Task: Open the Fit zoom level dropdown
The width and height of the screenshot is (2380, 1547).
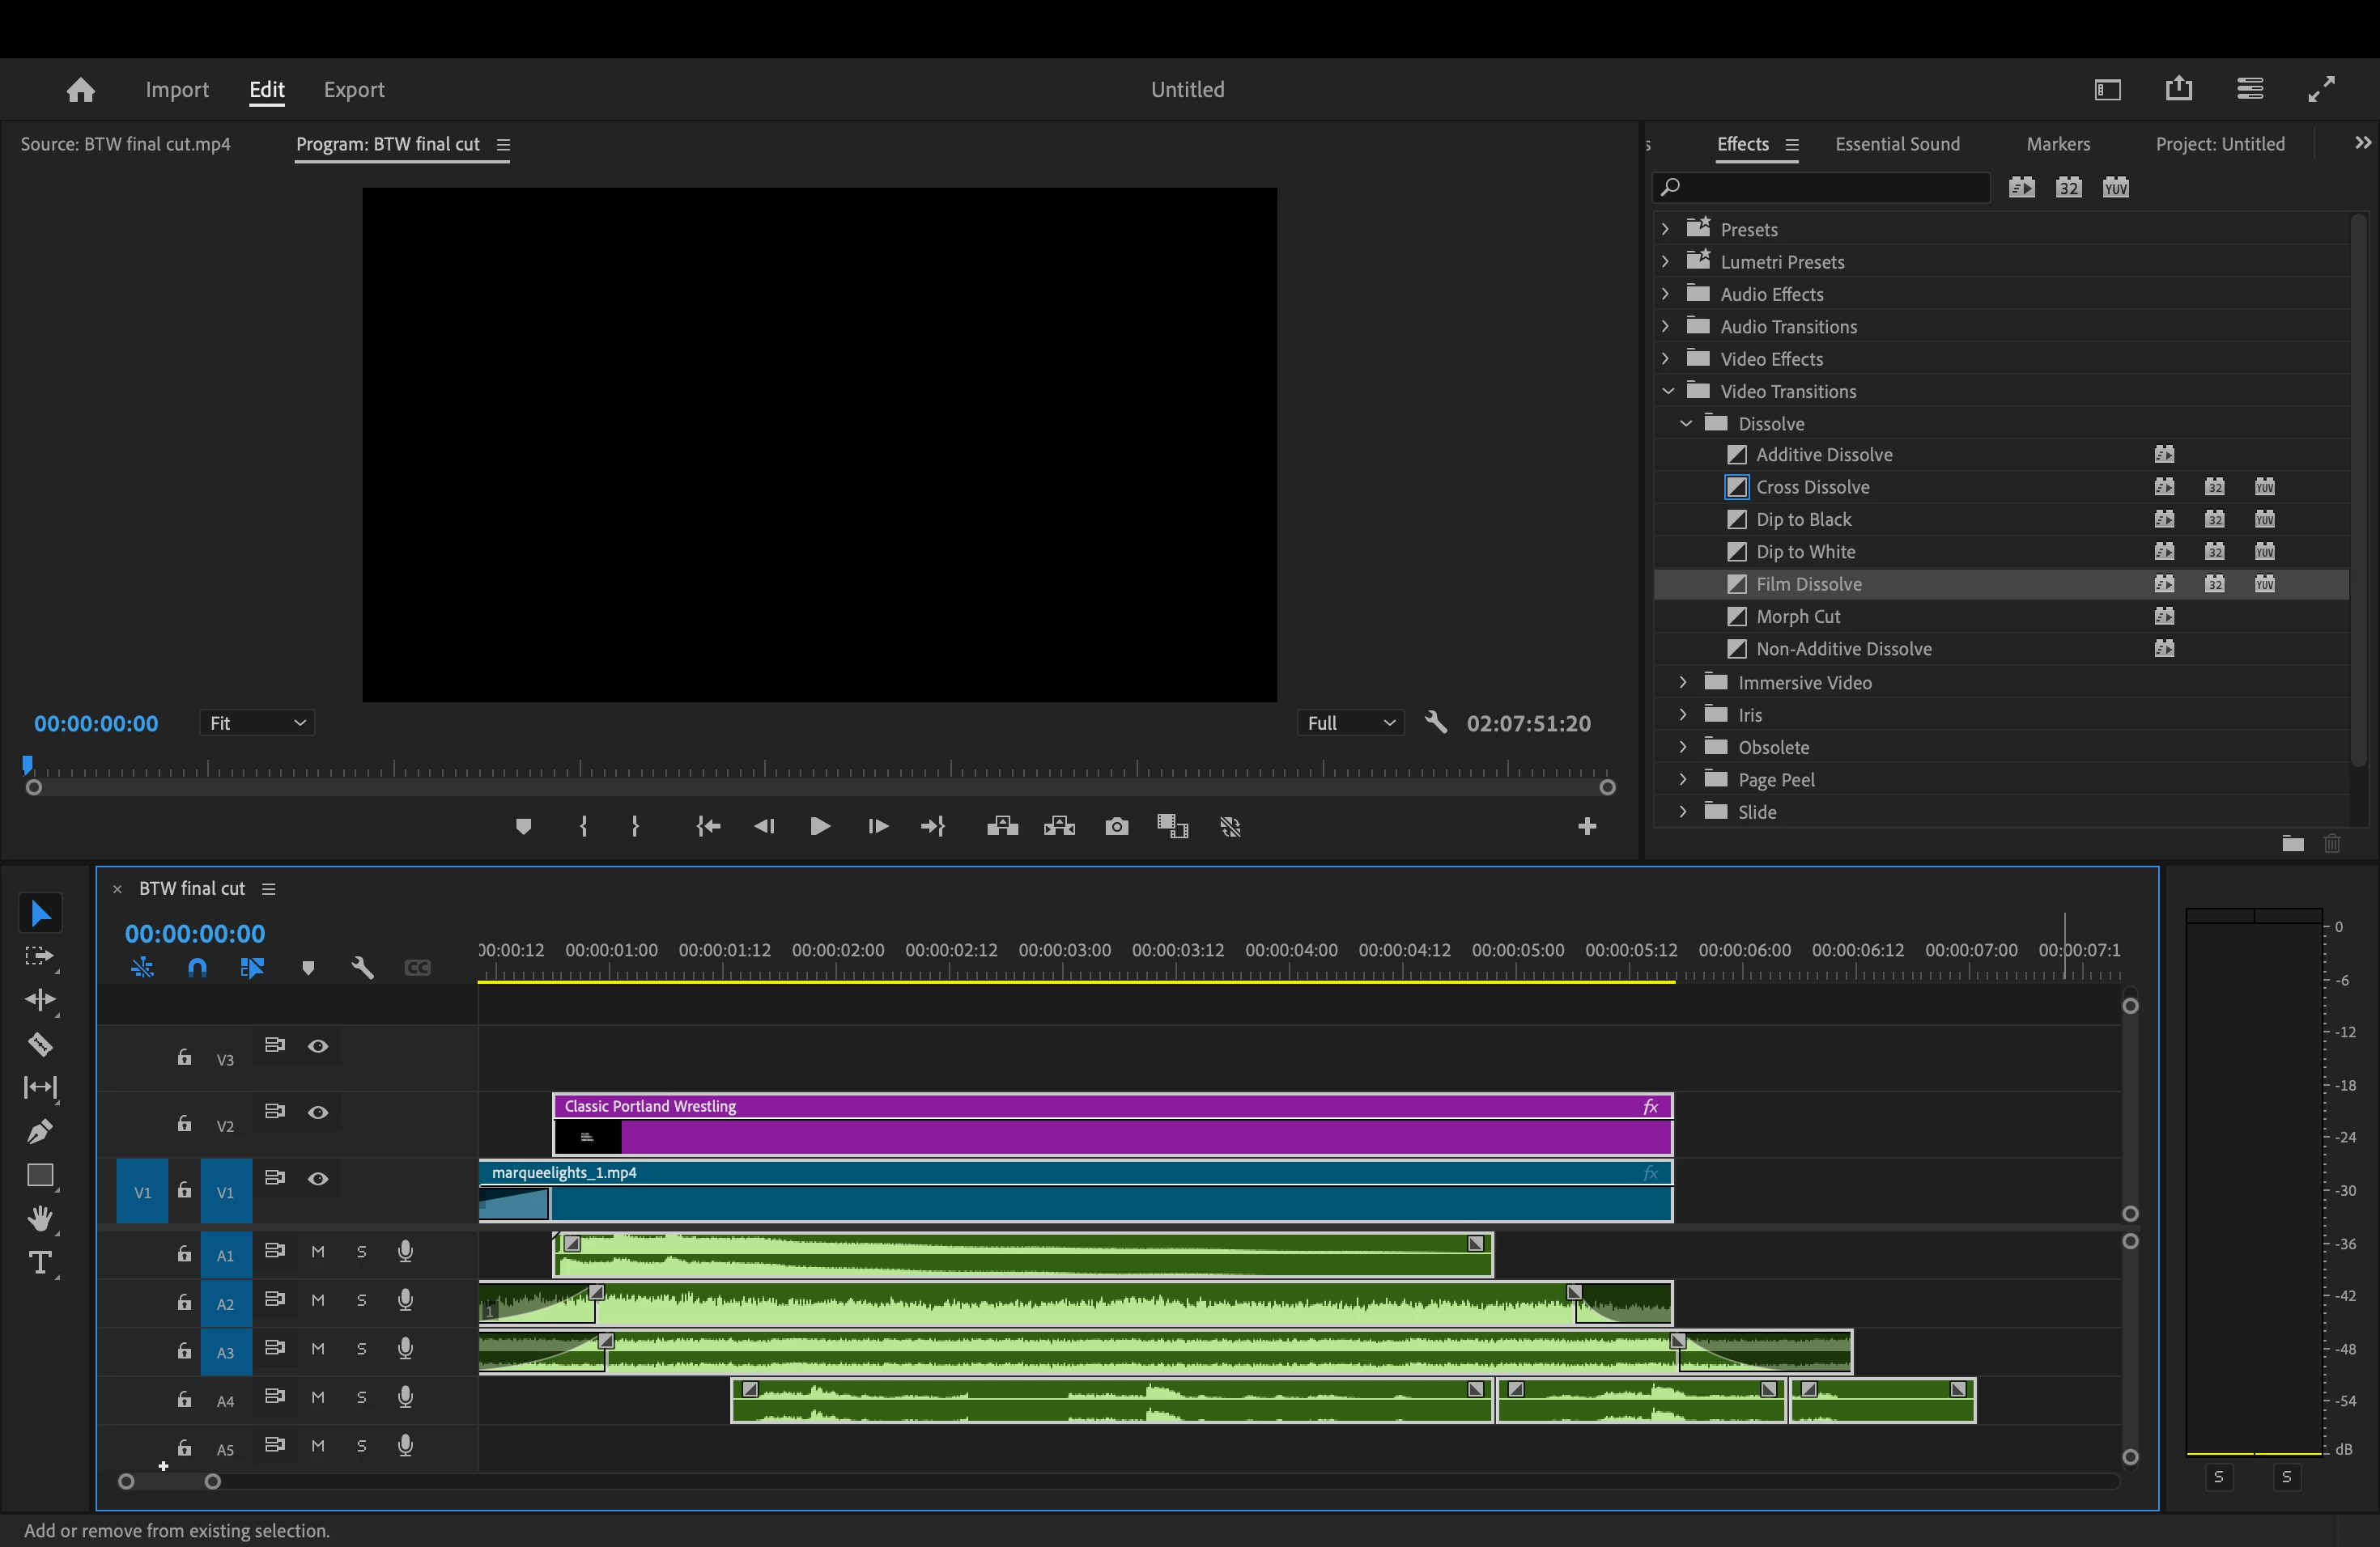Action: pos(257,723)
